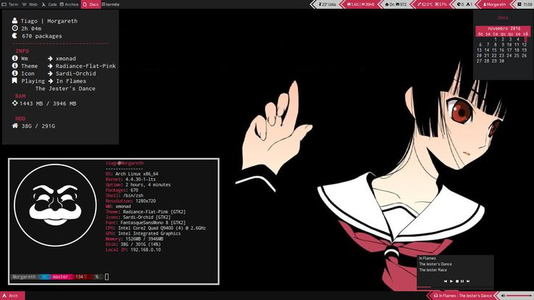Click the 'Intel Core2 Quad Q9400' CPU line
This screenshot has width=534, height=300.
(x=156, y=228)
